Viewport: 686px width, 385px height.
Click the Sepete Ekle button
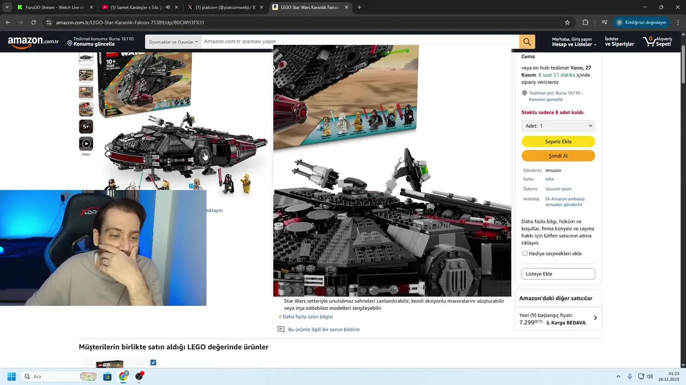tap(558, 142)
